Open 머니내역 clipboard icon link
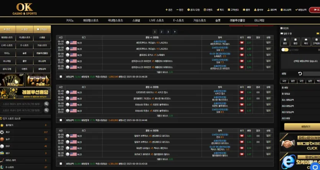Screen dimensions: 320x170 (x=286, y=10)
